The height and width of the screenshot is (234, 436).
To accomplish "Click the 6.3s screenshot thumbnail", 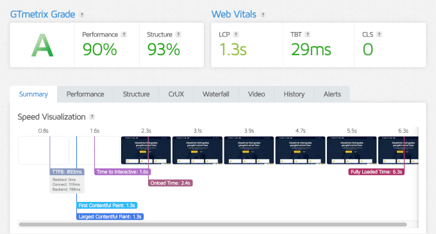I will 398,151.
